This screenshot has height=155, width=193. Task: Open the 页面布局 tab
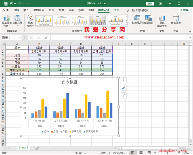point(39,10)
